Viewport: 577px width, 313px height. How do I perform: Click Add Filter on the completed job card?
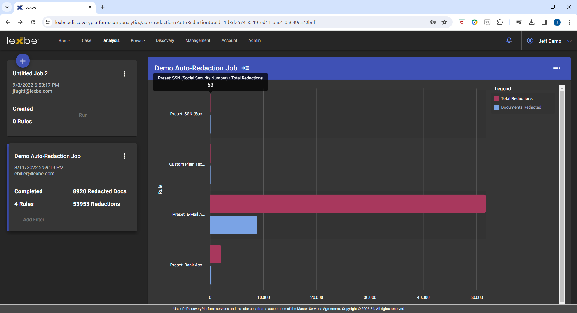(33, 219)
